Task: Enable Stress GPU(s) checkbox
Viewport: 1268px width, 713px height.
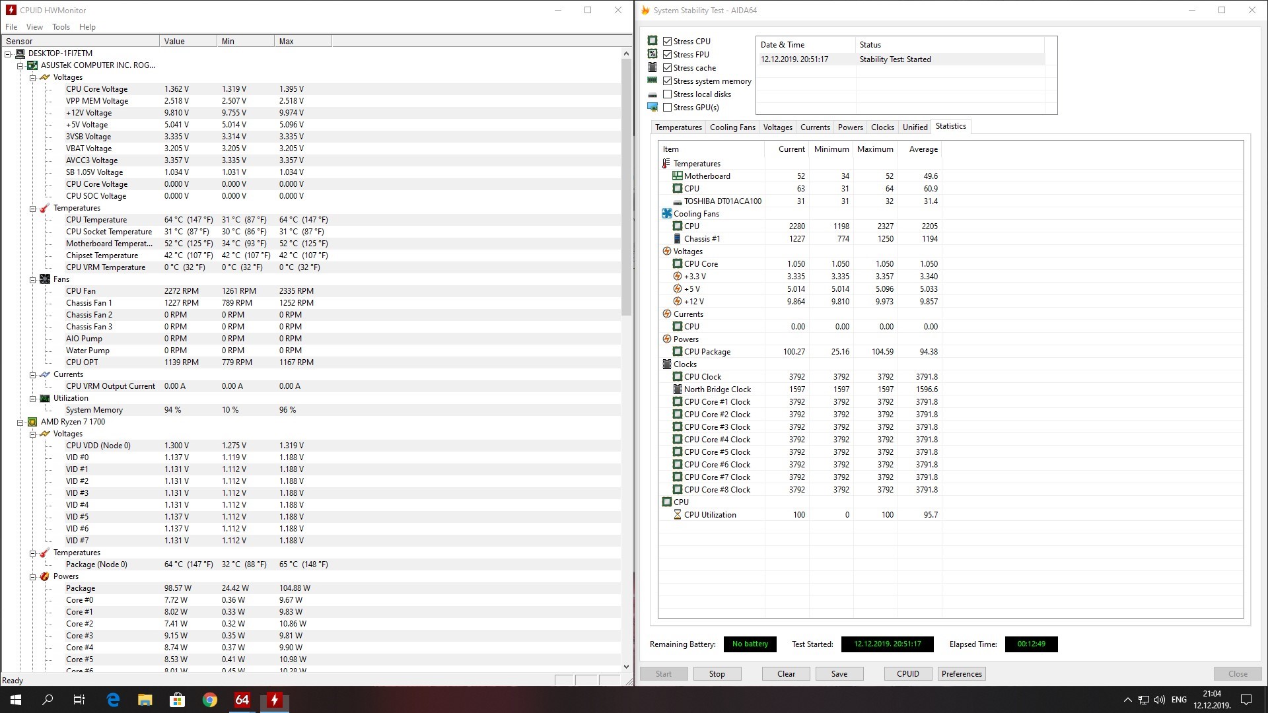Action: point(667,108)
